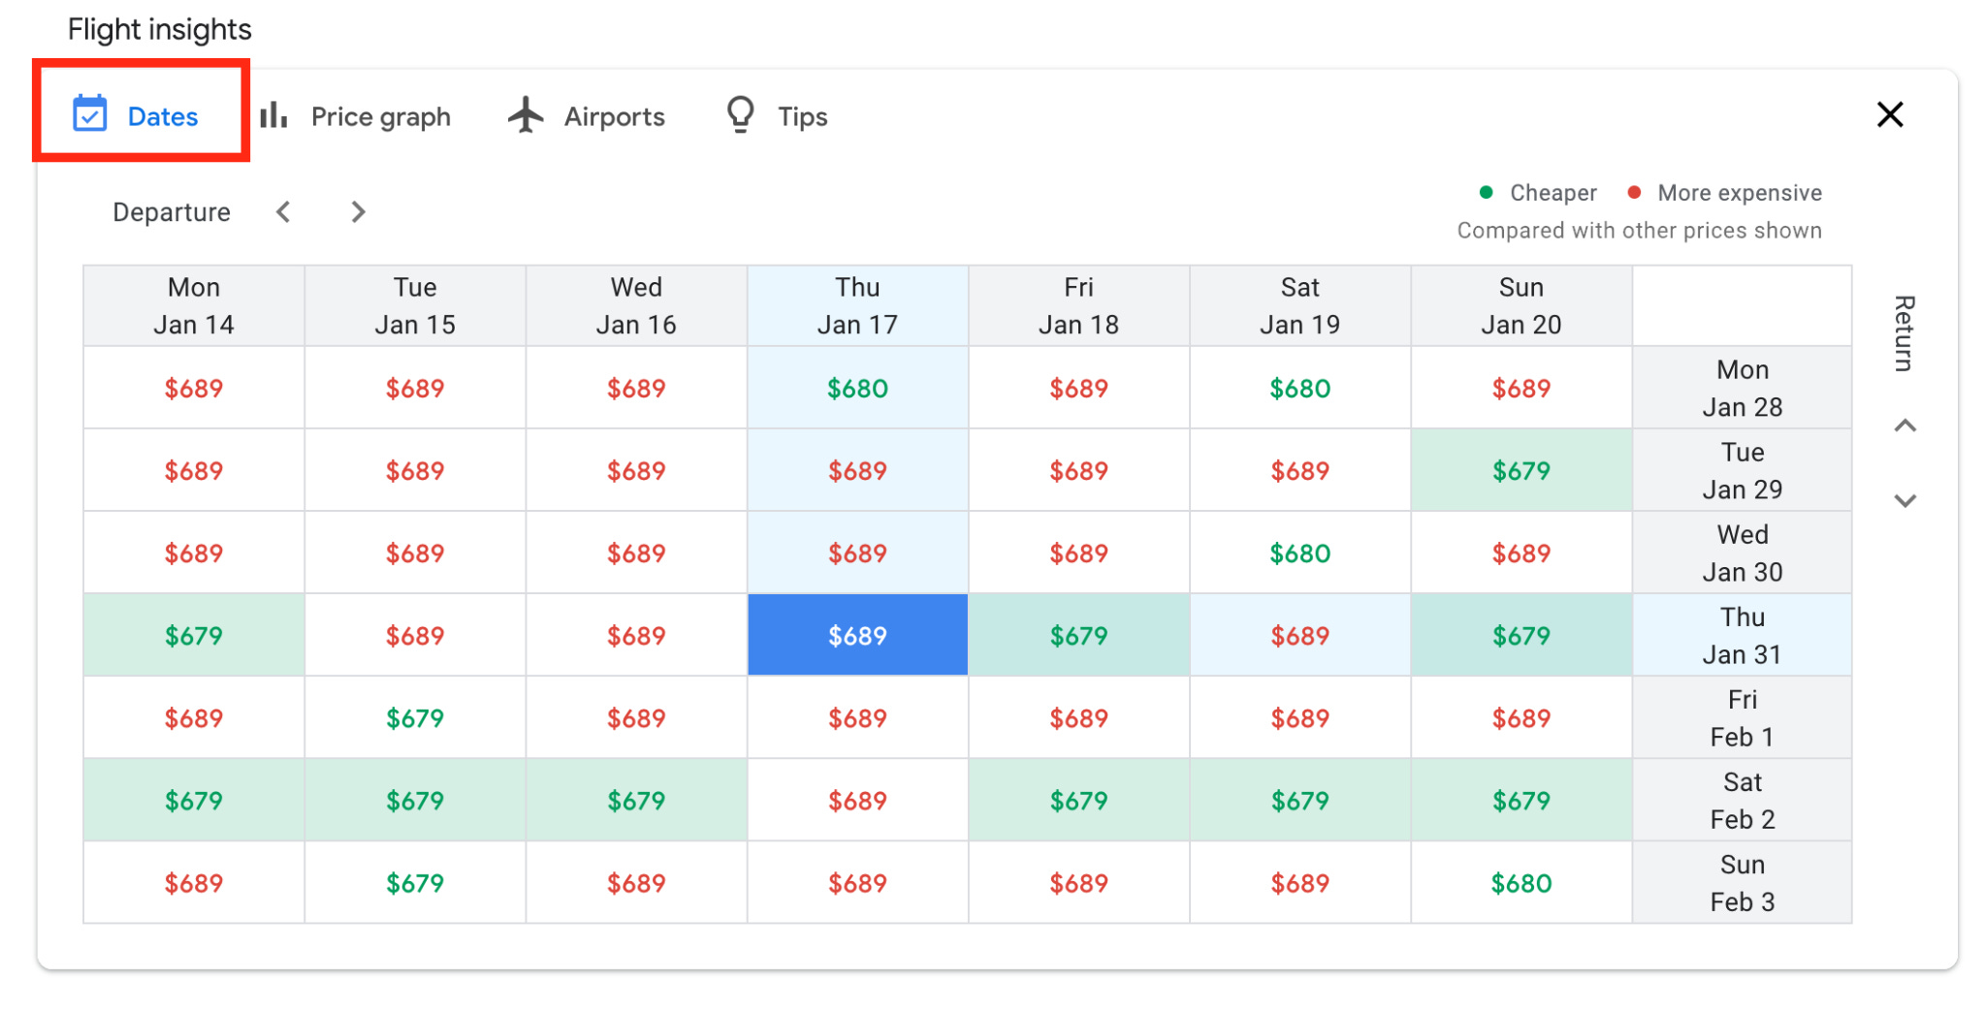This screenshot has height=1012, width=1986.
Task: Switch to the Price graph tab
Action: pos(356,116)
